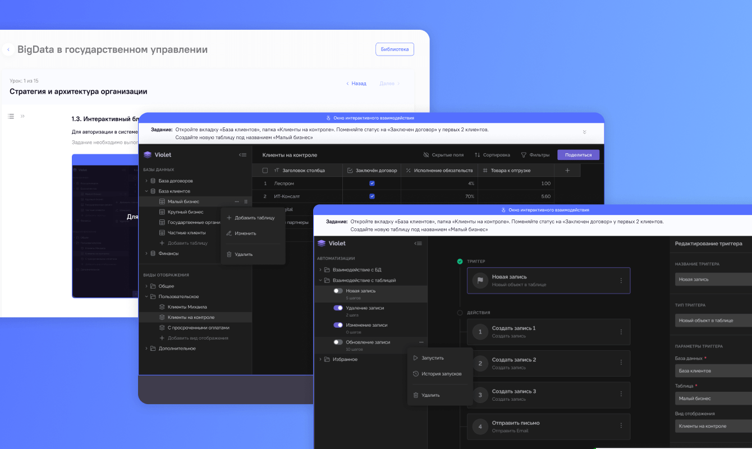Screen dimensions: 752x449
Task: Click the folder icon next to Избранное
Action: pos(327,359)
